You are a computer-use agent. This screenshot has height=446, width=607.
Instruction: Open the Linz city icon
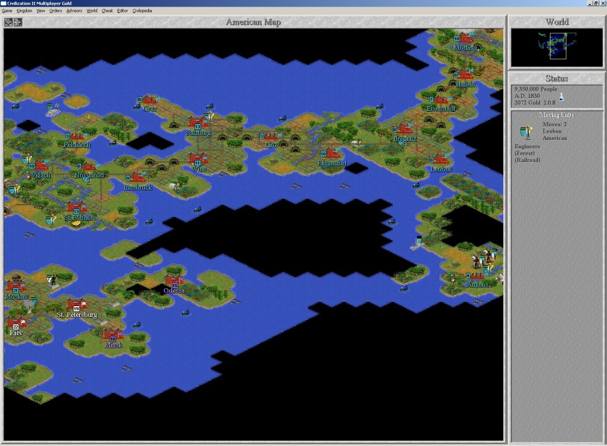[x=270, y=136]
